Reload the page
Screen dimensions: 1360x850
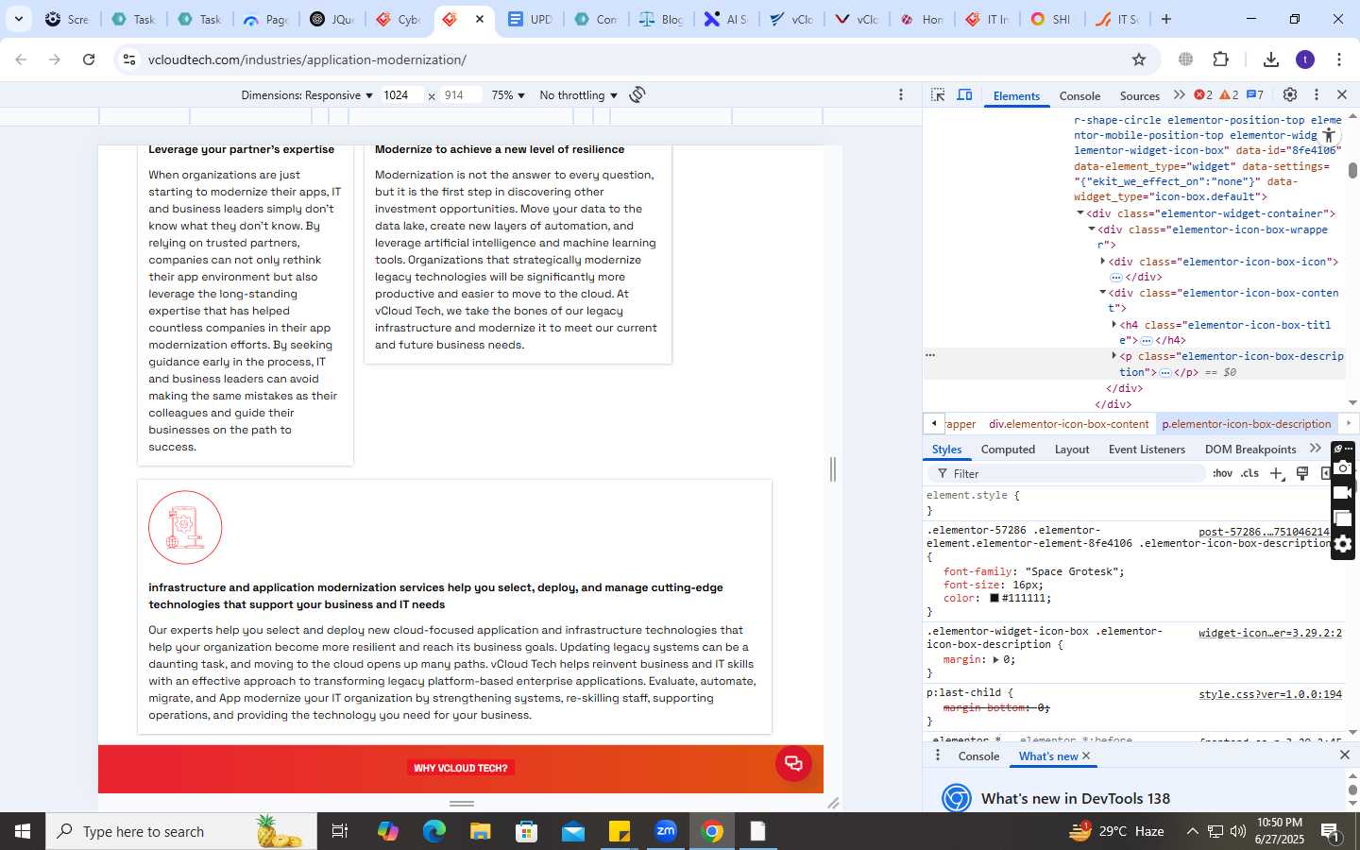tap(89, 59)
